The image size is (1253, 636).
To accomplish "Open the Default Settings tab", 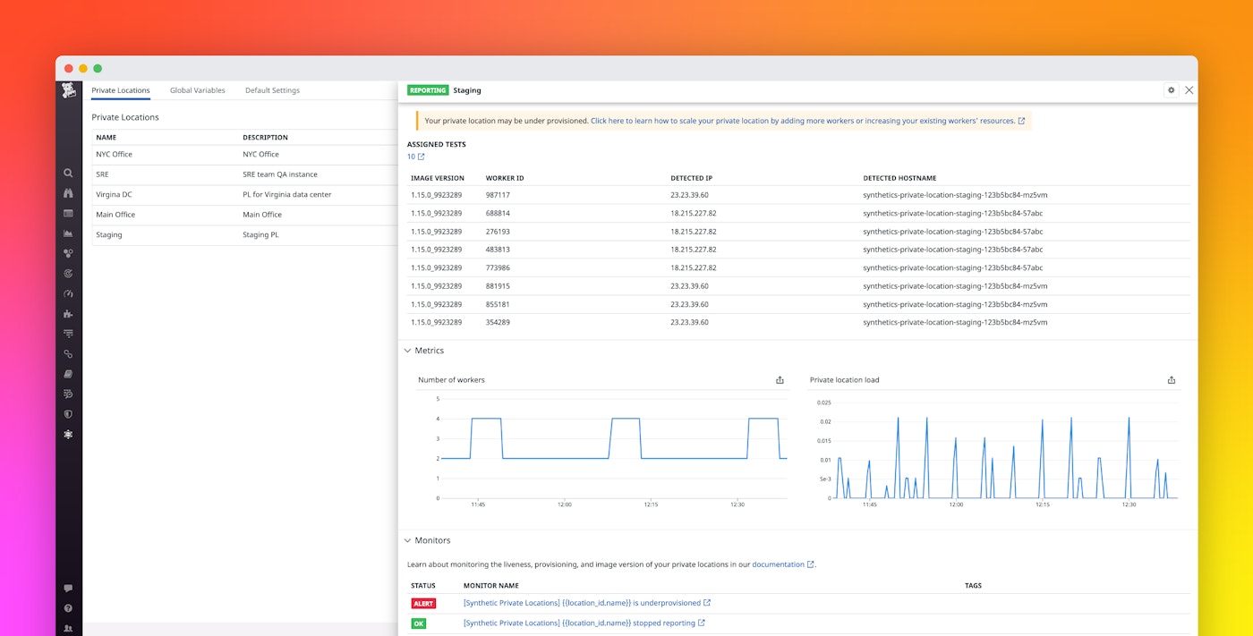I will [272, 89].
